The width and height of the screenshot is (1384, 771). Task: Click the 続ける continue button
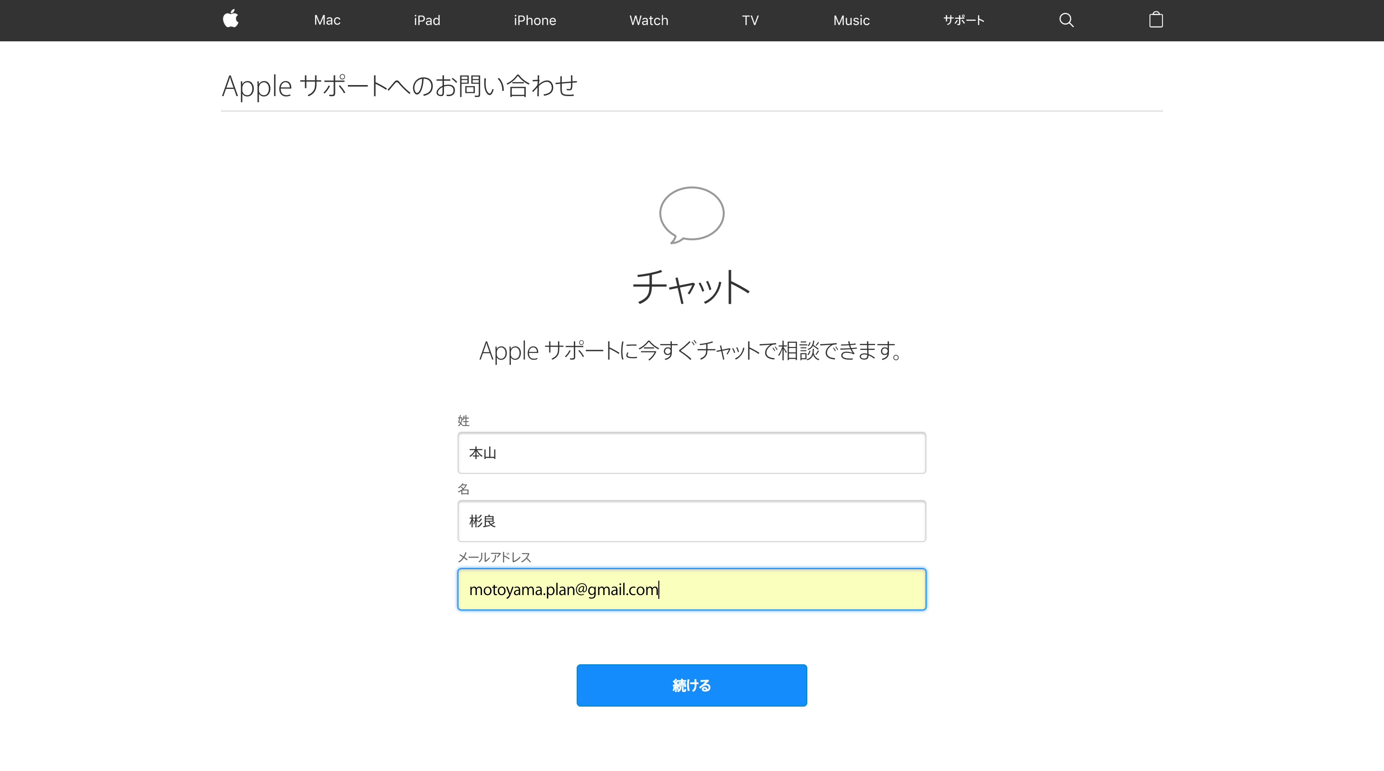(691, 685)
